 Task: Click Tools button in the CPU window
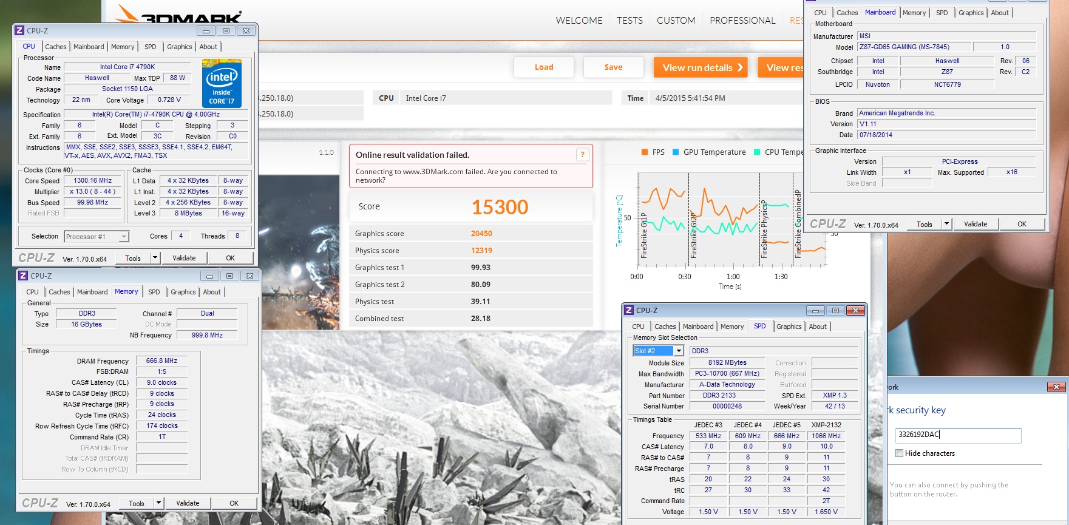pos(133,258)
